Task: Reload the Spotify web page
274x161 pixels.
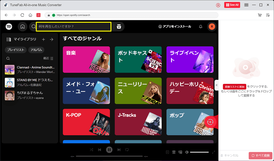Action: pos(22,15)
